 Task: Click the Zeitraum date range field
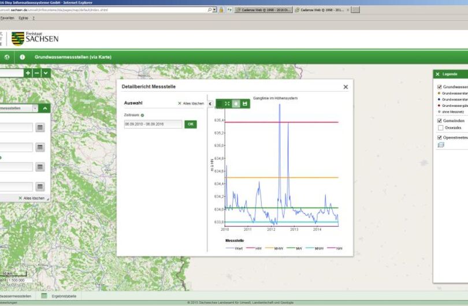153,124
